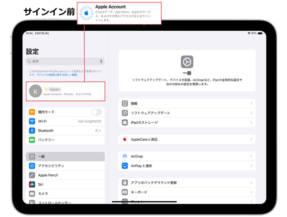Tap the Accessibility (アクセシビリティ) icon
Viewport: 287px width, 217px height.
click(32, 166)
